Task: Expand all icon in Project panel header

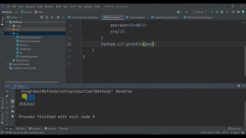Action: [x=47, y=17]
